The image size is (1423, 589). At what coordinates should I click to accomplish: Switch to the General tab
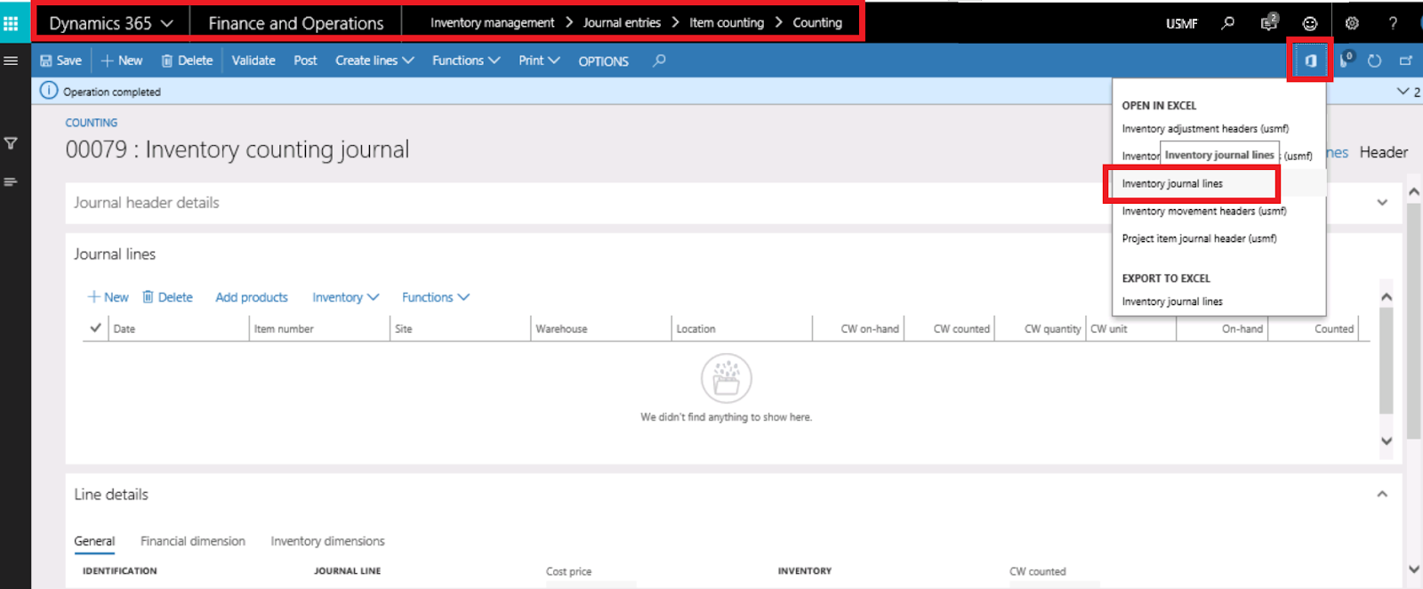[x=94, y=541]
